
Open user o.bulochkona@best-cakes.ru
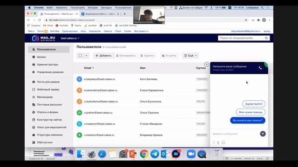pos(101,102)
